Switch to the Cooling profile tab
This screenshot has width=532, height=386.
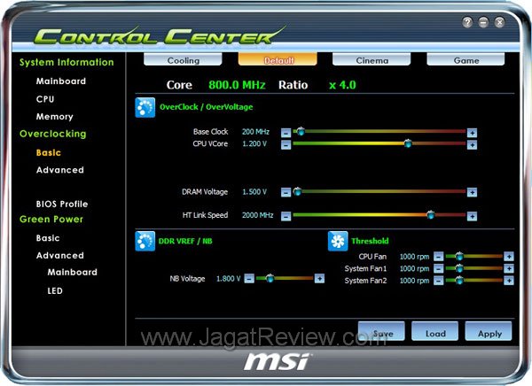(x=183, y=59)
